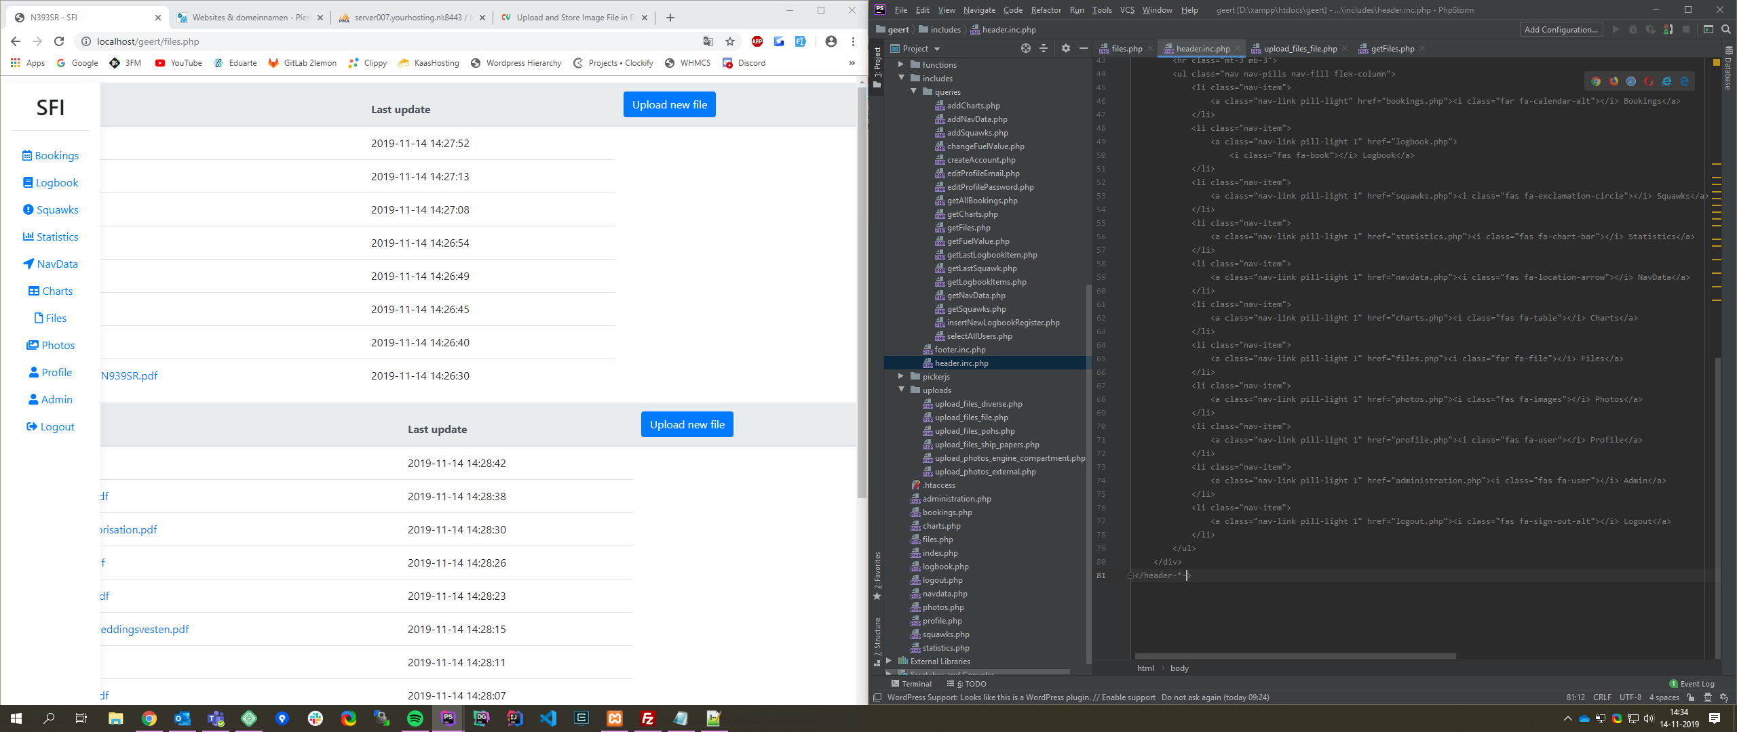This screenshot has height=732, width=1737.
Task: Bookmark page with Chrome star icon
Action: coord(730,41)
